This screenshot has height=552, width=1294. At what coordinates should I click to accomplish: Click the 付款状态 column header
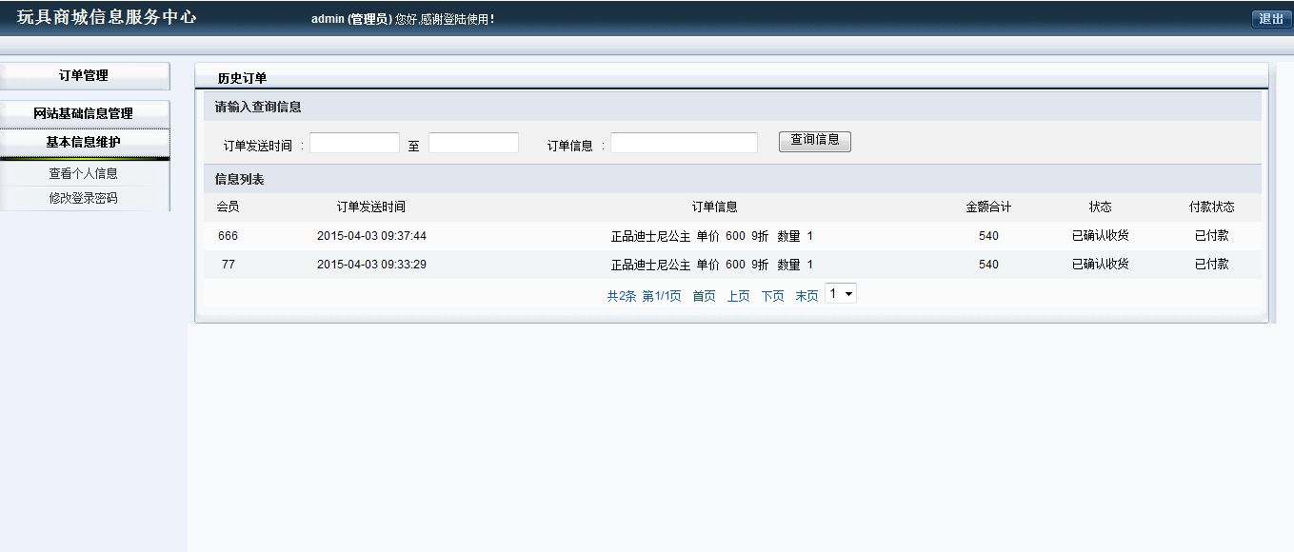click(x=1211, y=207)
